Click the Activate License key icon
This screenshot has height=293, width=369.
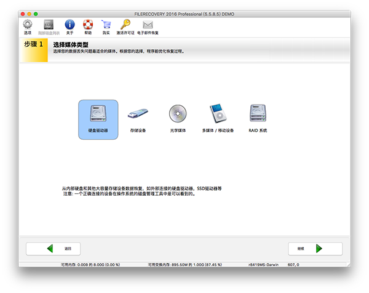(x=125, y=27)
